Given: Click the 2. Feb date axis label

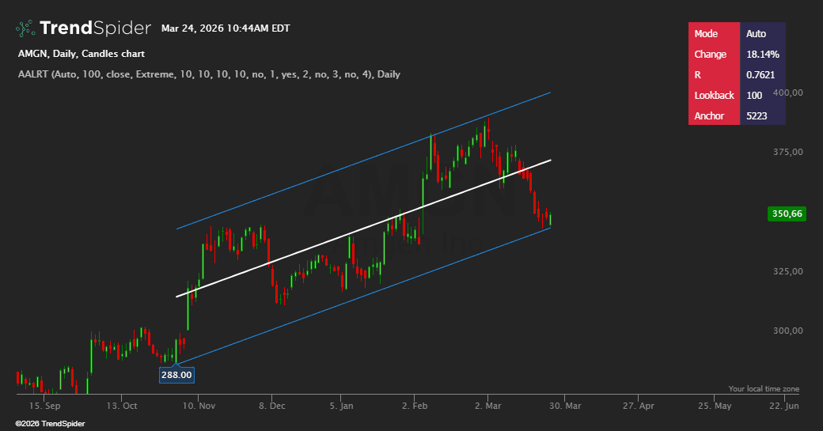Looking at the screenshot, I should 415,406.
